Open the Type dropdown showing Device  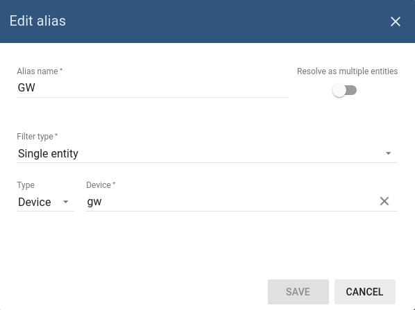45,202
